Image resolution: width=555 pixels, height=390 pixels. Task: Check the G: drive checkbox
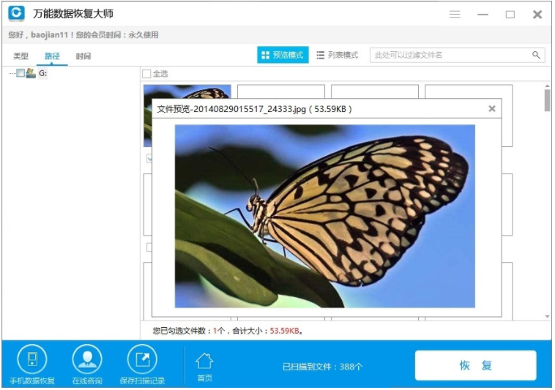21,73
